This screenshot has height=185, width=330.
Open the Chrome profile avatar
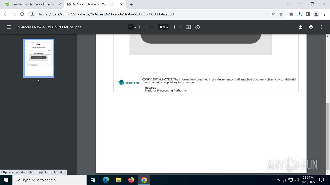click(316, 14)
